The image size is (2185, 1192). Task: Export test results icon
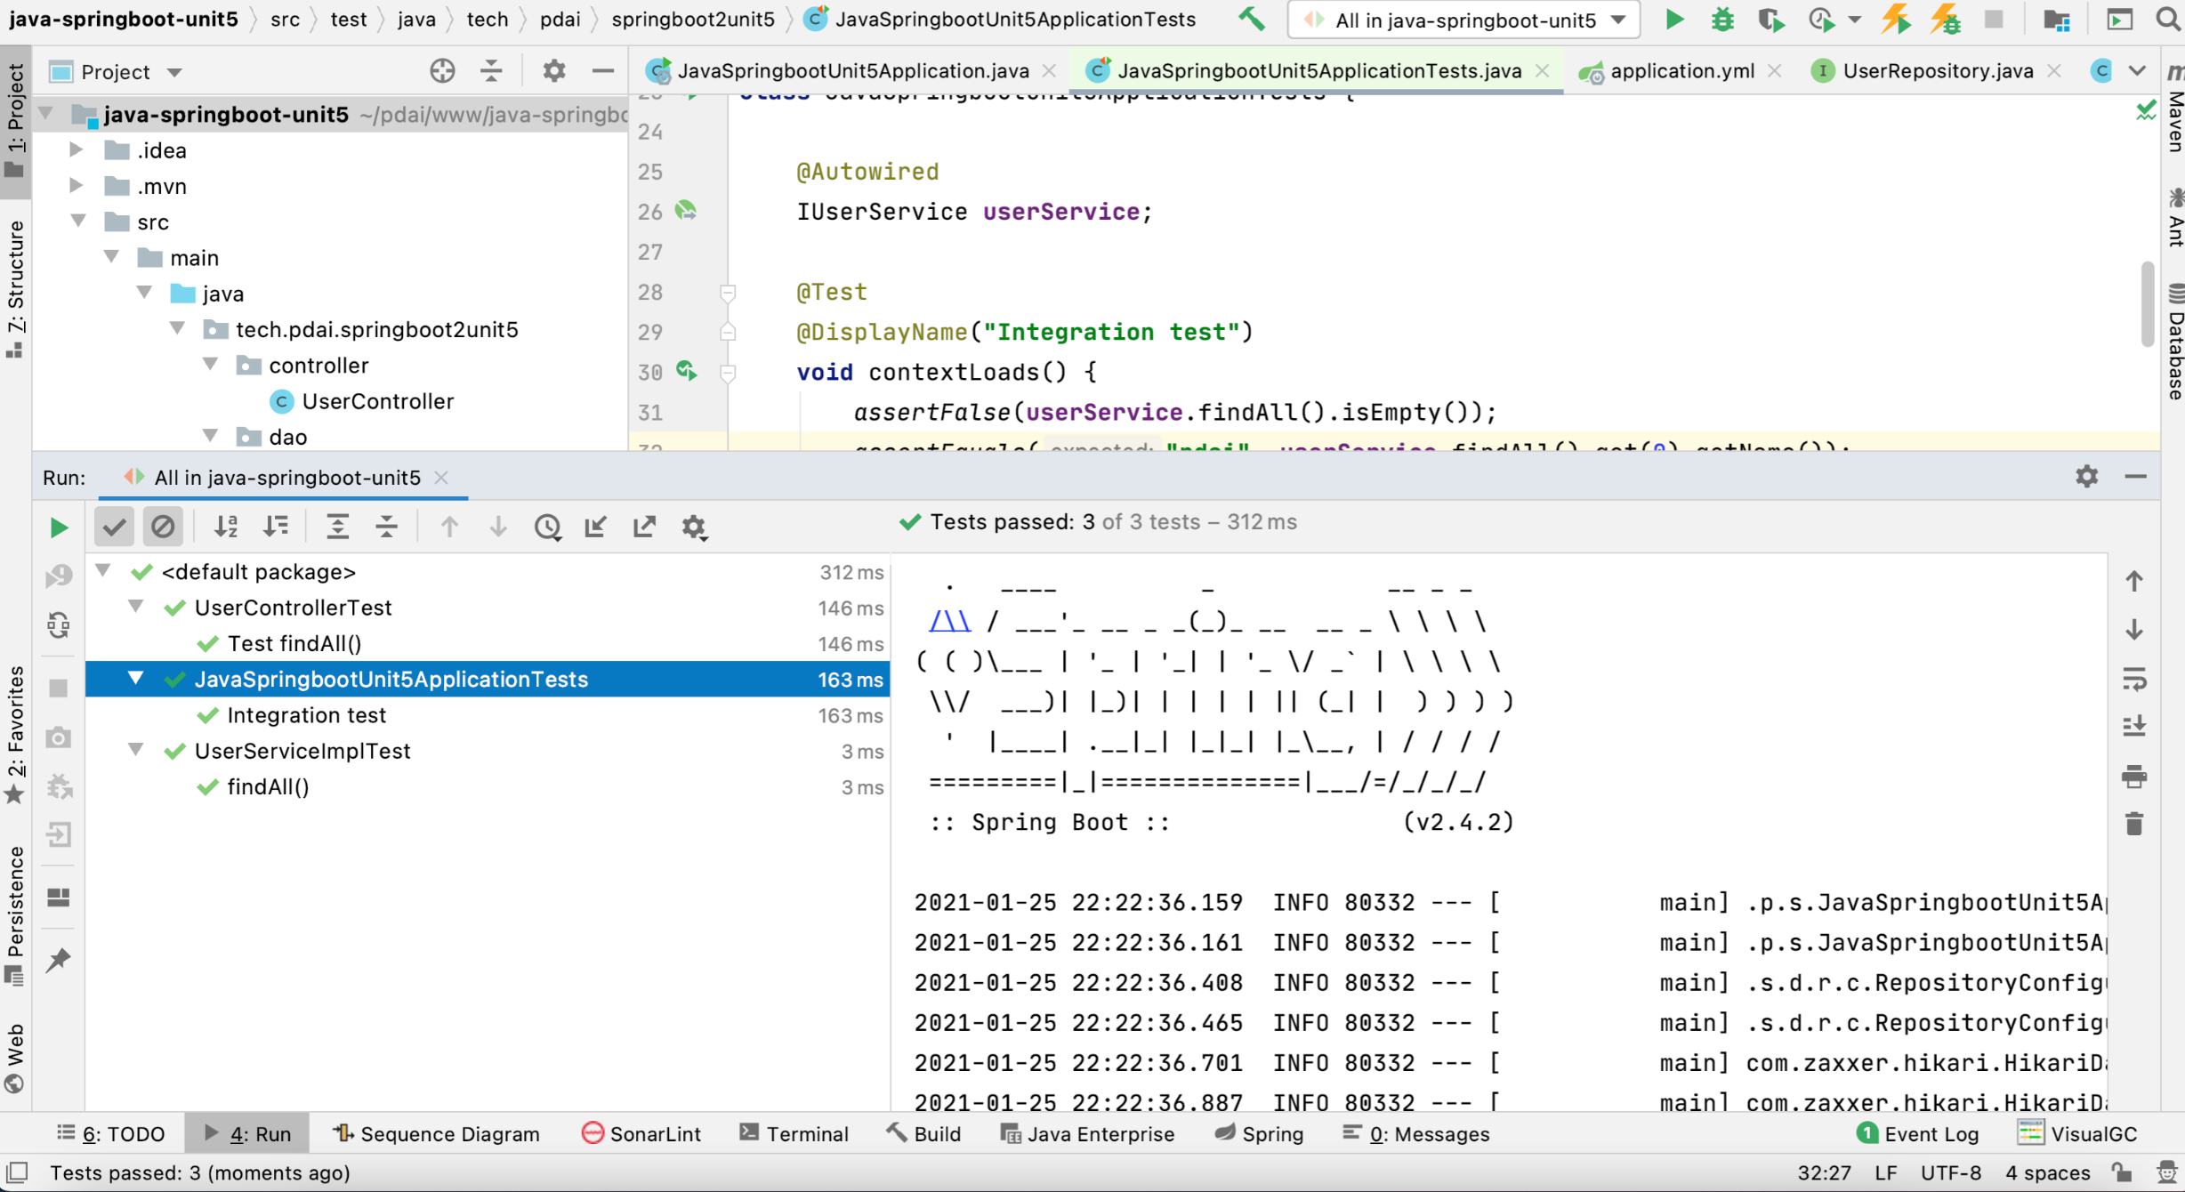click(644, 527)
